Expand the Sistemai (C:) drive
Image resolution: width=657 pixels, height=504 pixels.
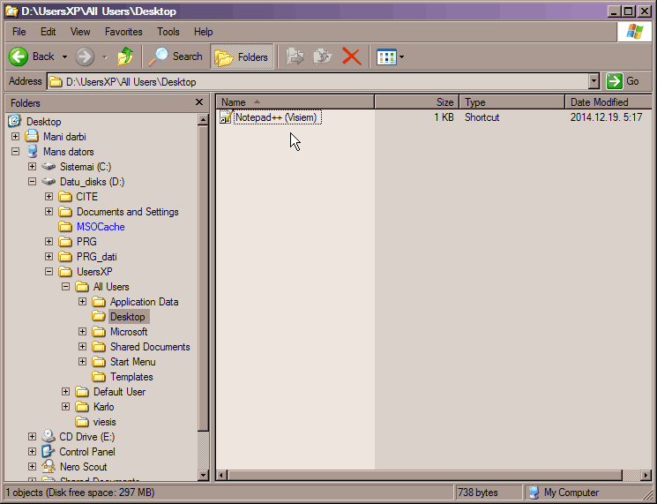(x=33, y=167)
